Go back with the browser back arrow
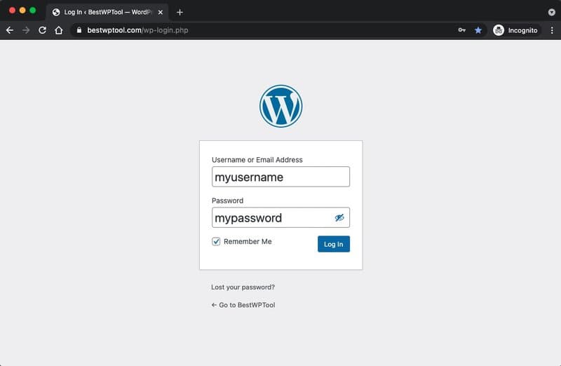Viewport: 561px width, 366px height. (10, 30)
